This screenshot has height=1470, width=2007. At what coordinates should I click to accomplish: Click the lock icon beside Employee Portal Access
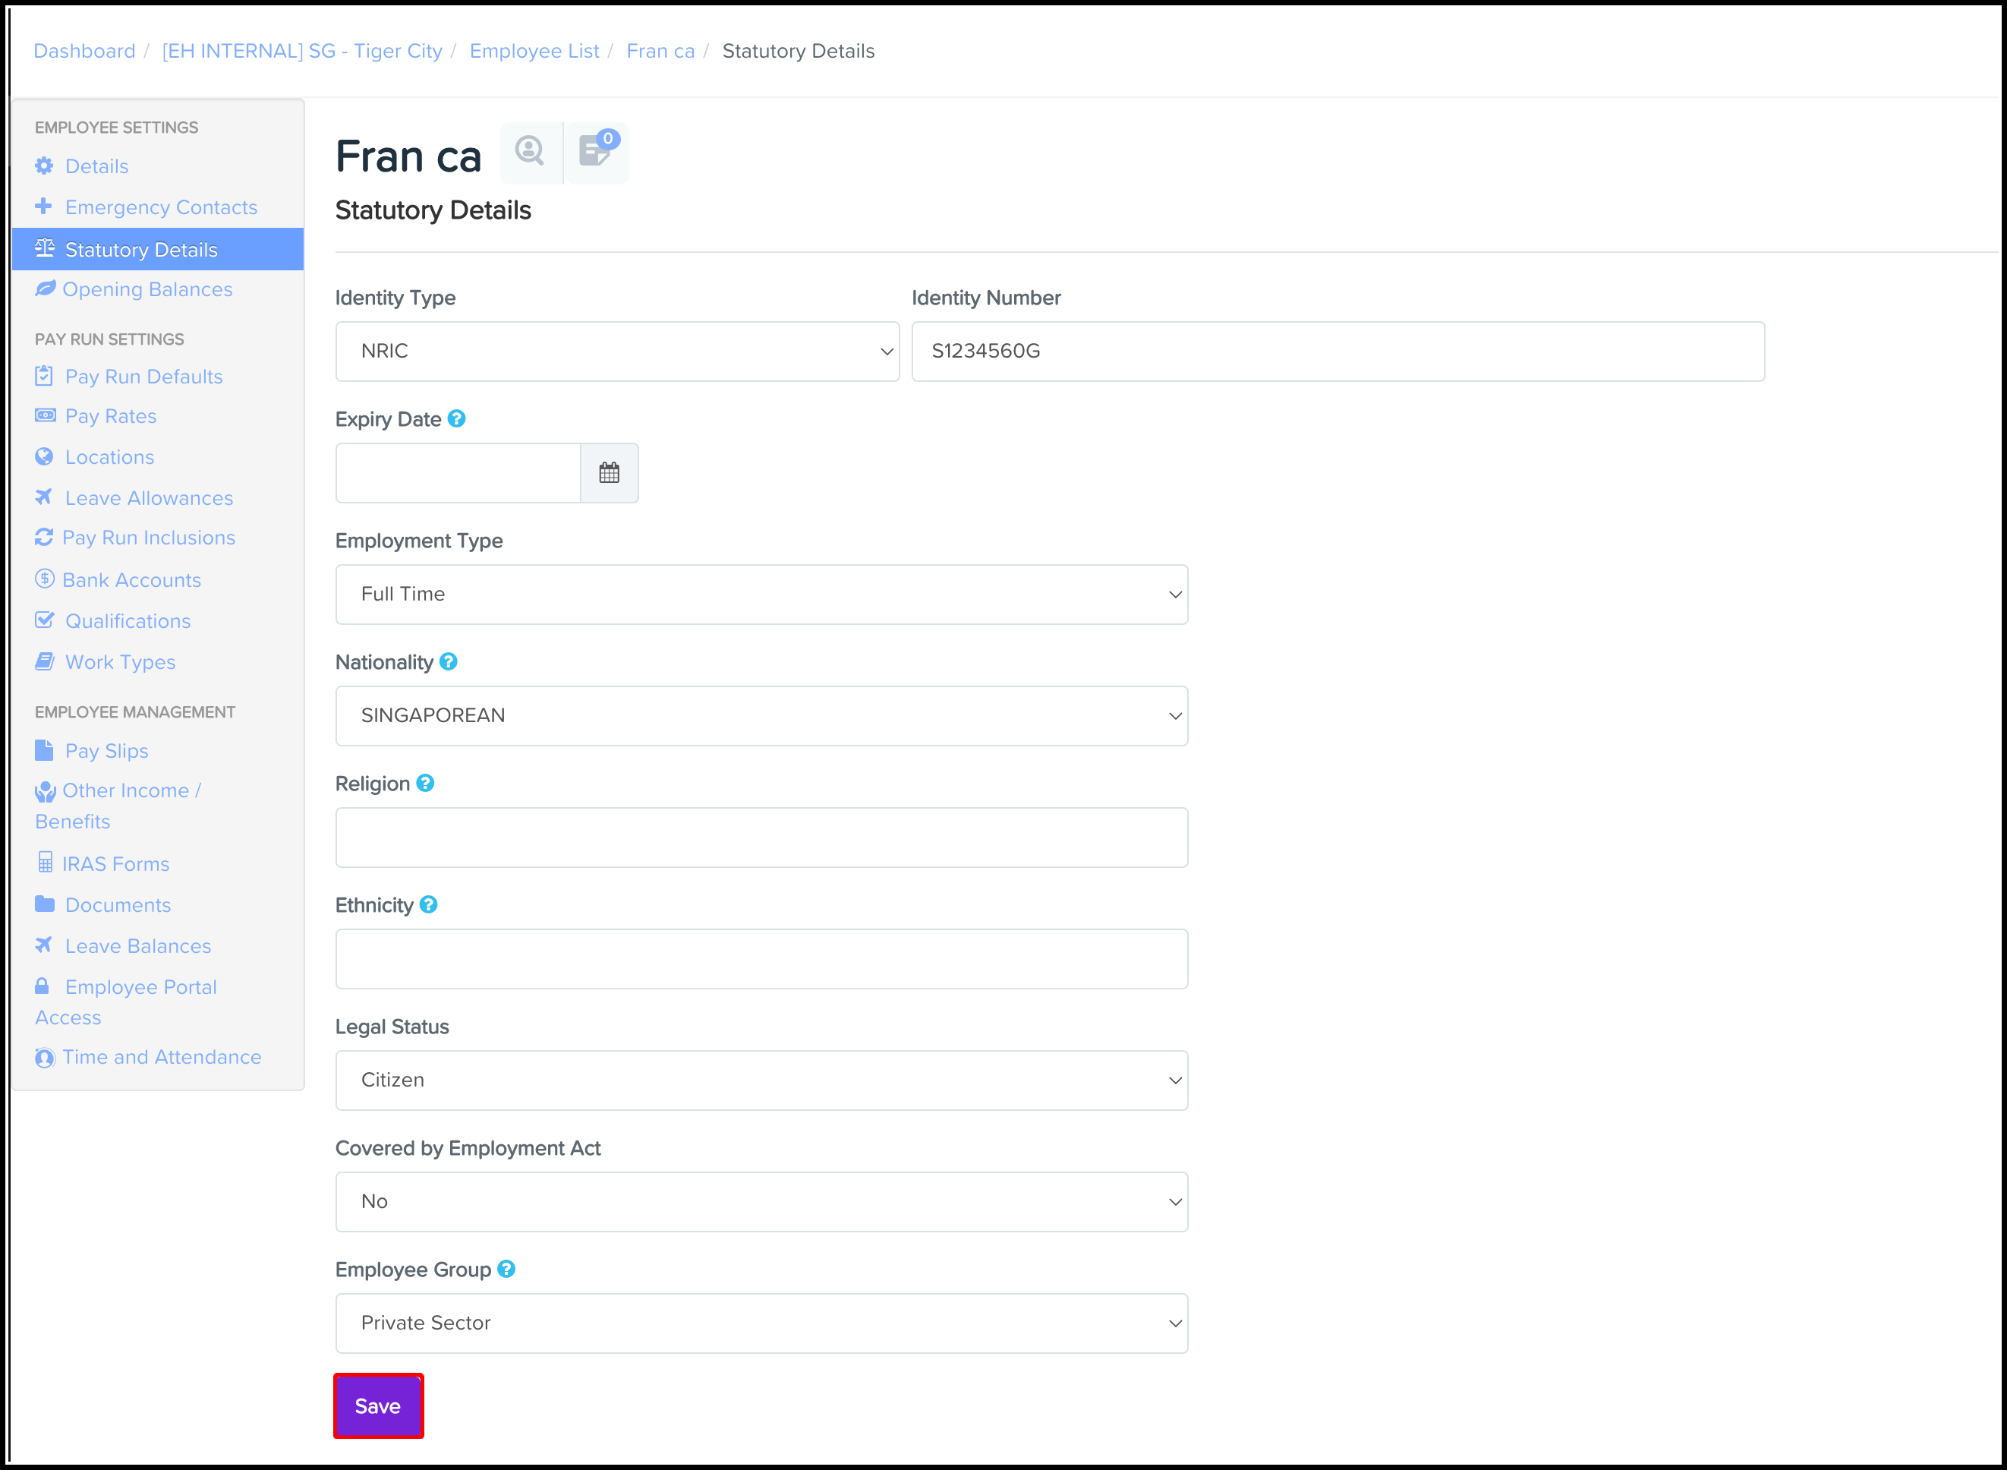[x=42, y=986]
